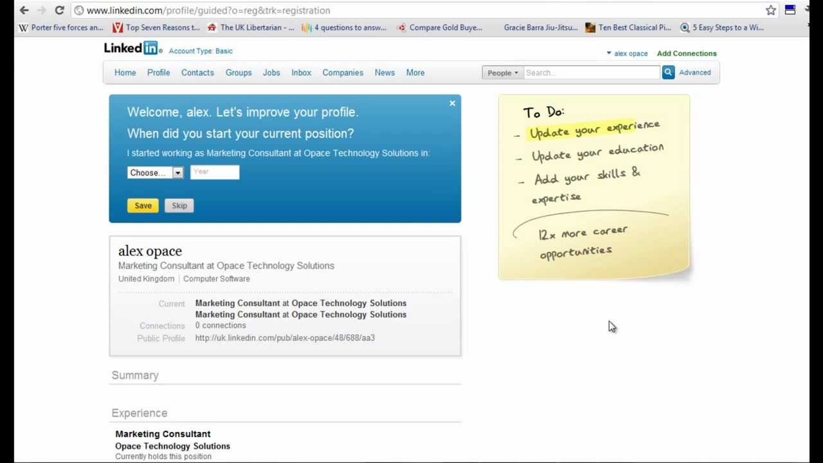Screen dimensions: 823x463
Task: Open the public profile URL link
Action: pyautogui.click(x=285, y=338)
